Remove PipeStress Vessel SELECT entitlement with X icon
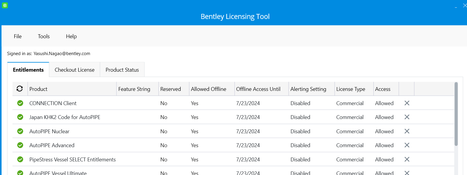This screenshot has height=175, width=467. coord(407,159)
